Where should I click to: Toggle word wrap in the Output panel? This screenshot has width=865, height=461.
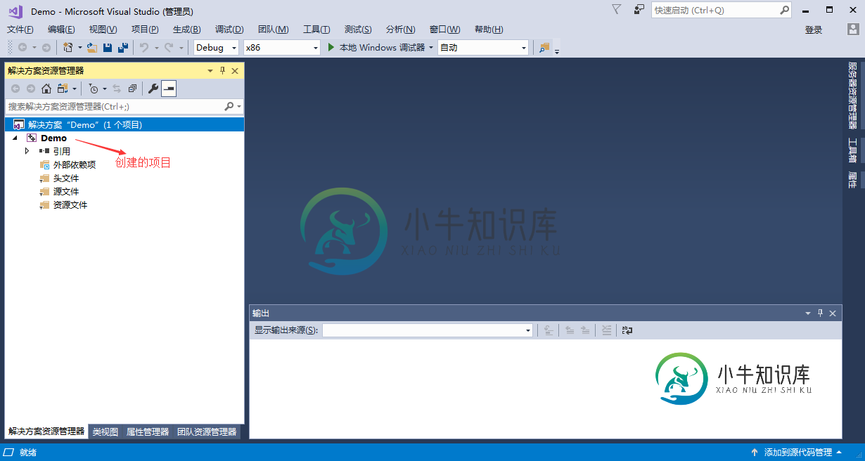[x=627, y=330]
